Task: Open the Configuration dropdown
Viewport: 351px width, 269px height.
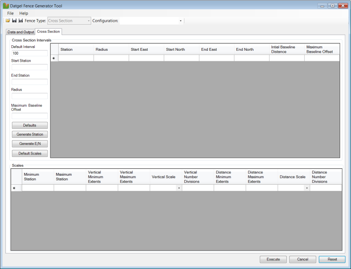Action: pyautogui.click(x=180, y=21)
